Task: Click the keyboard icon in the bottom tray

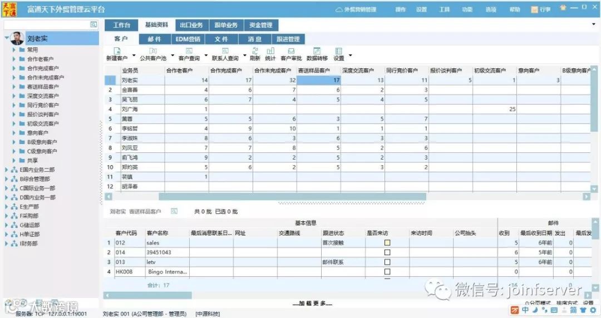Action: (554, 310)
